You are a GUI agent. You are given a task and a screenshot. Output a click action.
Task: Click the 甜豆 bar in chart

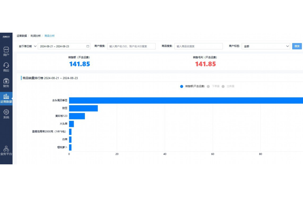coord(83,108)
